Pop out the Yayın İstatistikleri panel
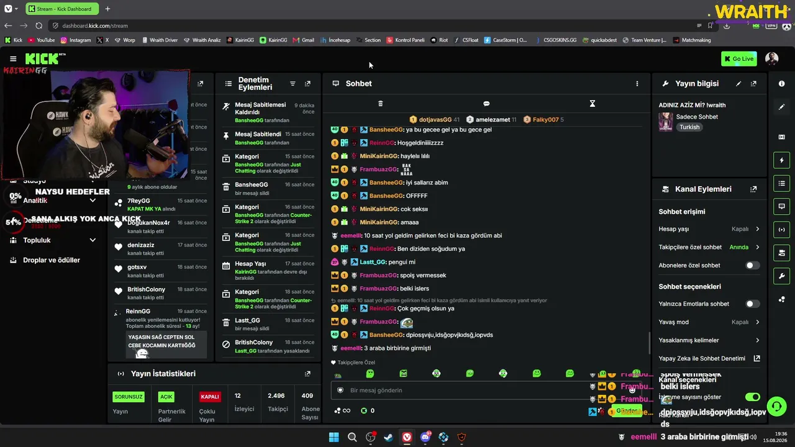 click(x=307, y=374)
